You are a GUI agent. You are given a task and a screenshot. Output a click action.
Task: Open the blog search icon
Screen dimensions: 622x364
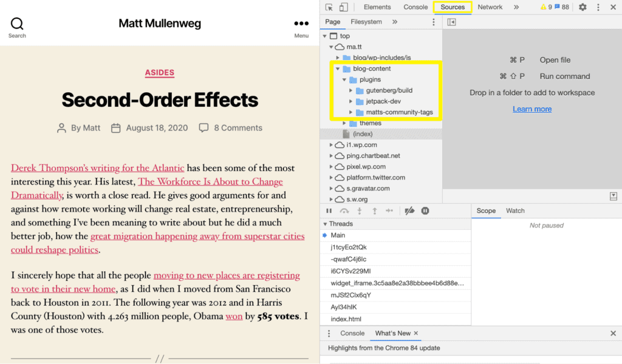pyautogui.click(x=17, y=24)
